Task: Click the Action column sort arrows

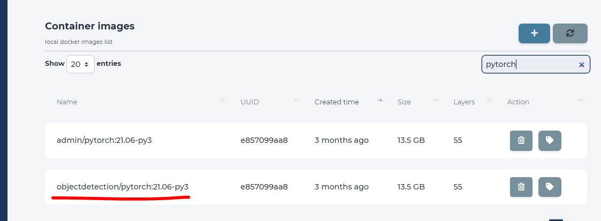Action: tap(580, 101)
